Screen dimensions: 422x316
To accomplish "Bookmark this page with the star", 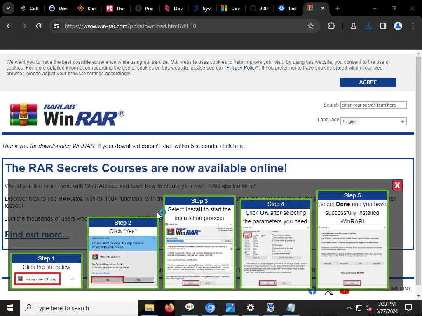I will coord(311,26).
